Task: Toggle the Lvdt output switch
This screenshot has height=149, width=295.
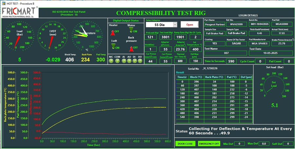Action: (x=113, y=47)
